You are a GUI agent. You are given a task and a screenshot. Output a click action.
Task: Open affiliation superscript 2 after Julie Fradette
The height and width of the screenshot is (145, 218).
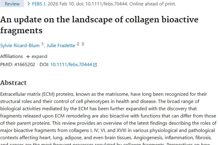[78, 44]
